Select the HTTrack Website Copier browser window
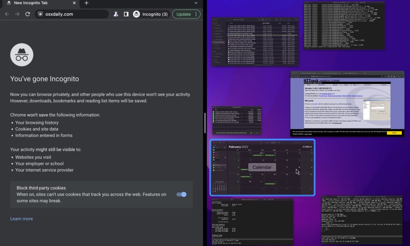 (x=347, y=103)
